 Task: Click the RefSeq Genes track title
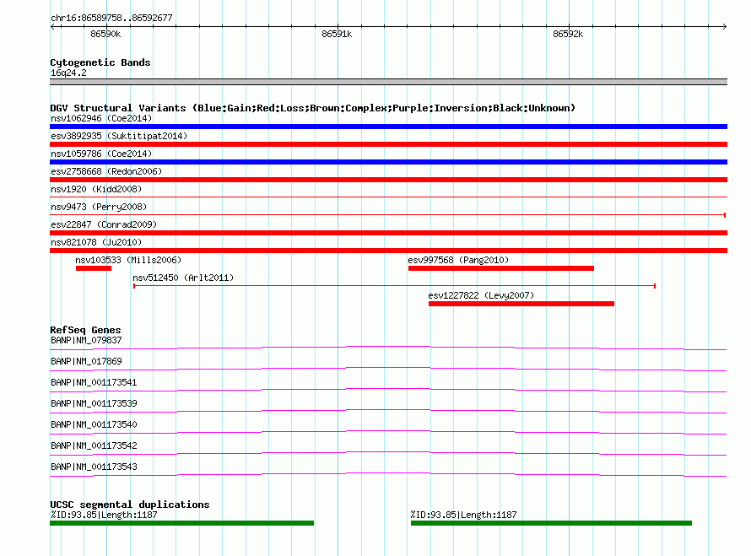(x=85, y=330)
